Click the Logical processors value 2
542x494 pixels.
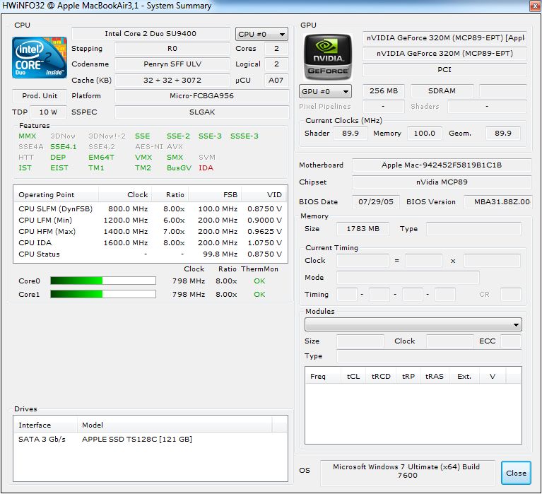(276, 64)
